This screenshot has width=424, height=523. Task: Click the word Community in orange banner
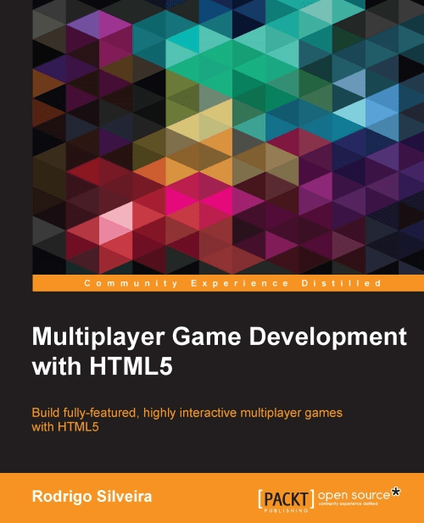131,283
